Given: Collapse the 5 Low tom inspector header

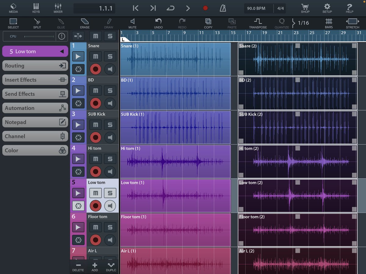Looking at the screenshot, I should 35,51.
